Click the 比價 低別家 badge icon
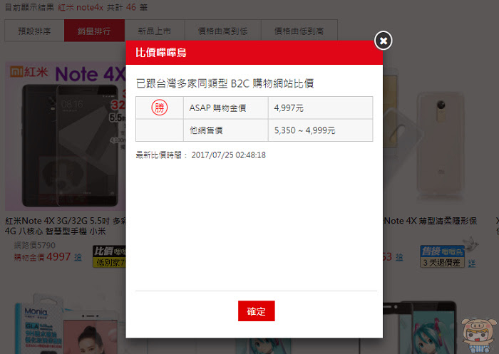 (x=109, y=256)
